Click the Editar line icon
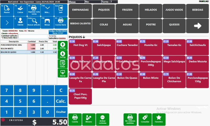The height and width of the screenshot is (126, 210). coord(62,64)
